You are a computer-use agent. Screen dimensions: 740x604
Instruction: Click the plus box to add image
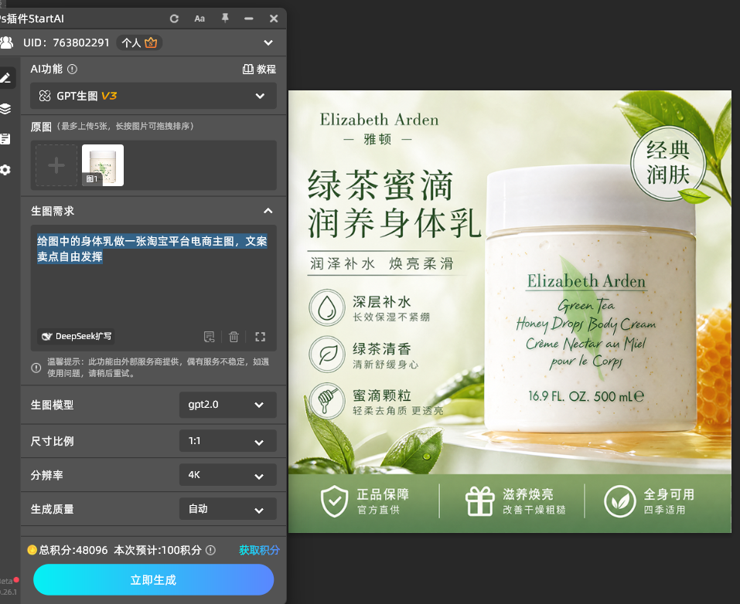pyautogui.click(x=56, y=165)
